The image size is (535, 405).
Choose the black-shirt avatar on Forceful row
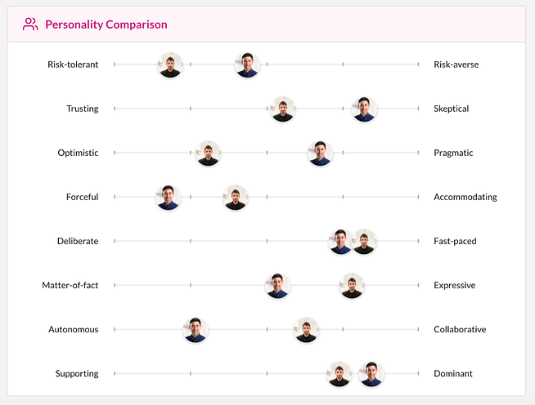(x=236, y=198)
